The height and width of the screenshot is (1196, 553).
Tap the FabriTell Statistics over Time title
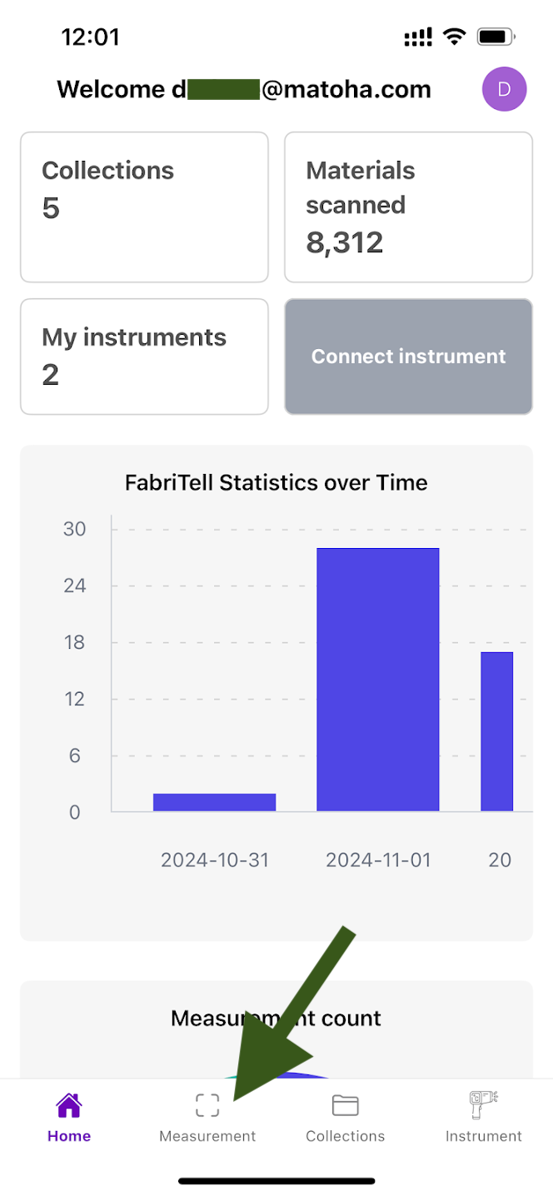[276, 482]
